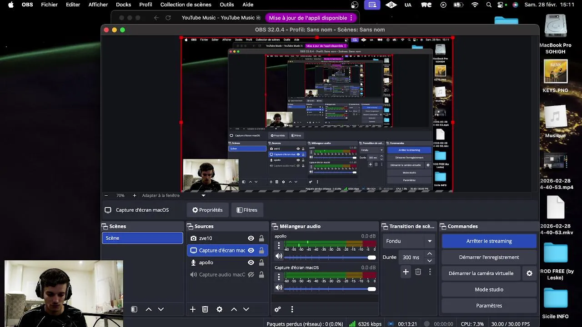Select the Sicile INFO desktop folder
This screenshot has width=582, height=327.
pos(555,304)
